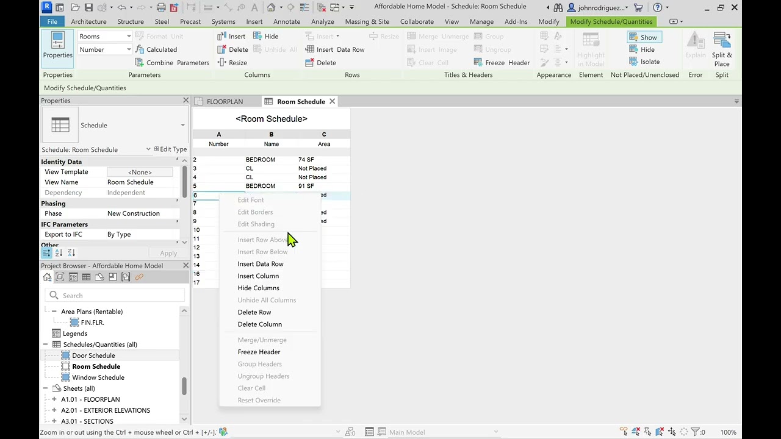Click Hide columns tool in ribbon
The height and width of the screenshot is (439, 781).
point(266,36)
